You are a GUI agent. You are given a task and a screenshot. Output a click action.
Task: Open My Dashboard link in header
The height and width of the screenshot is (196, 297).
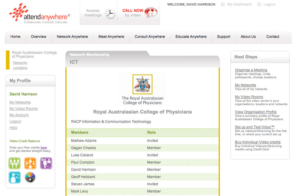(x=239, y=4)
